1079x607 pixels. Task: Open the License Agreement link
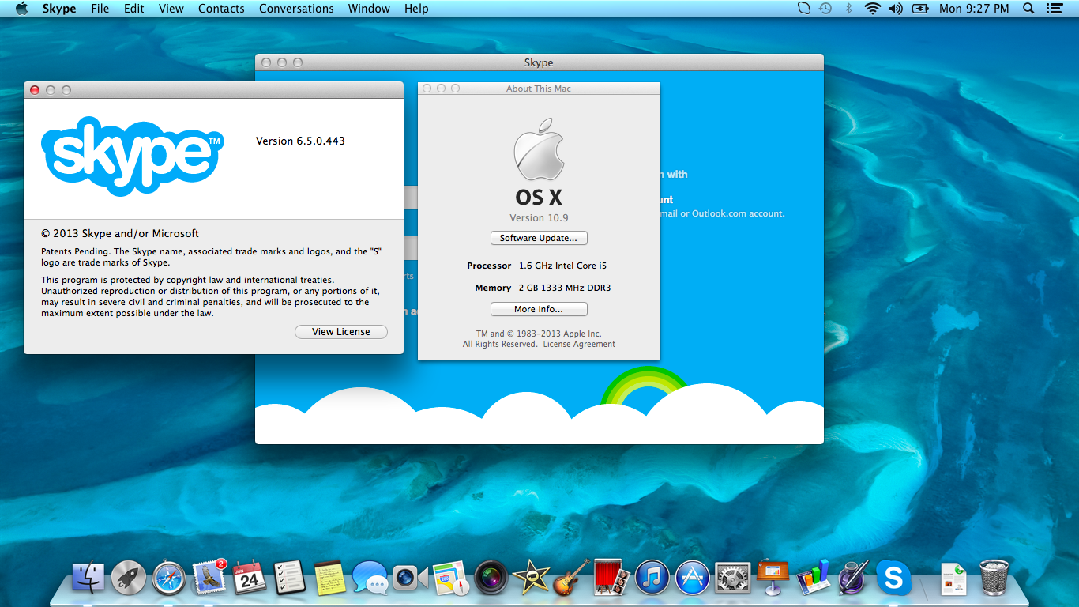[x=579, y=344]
